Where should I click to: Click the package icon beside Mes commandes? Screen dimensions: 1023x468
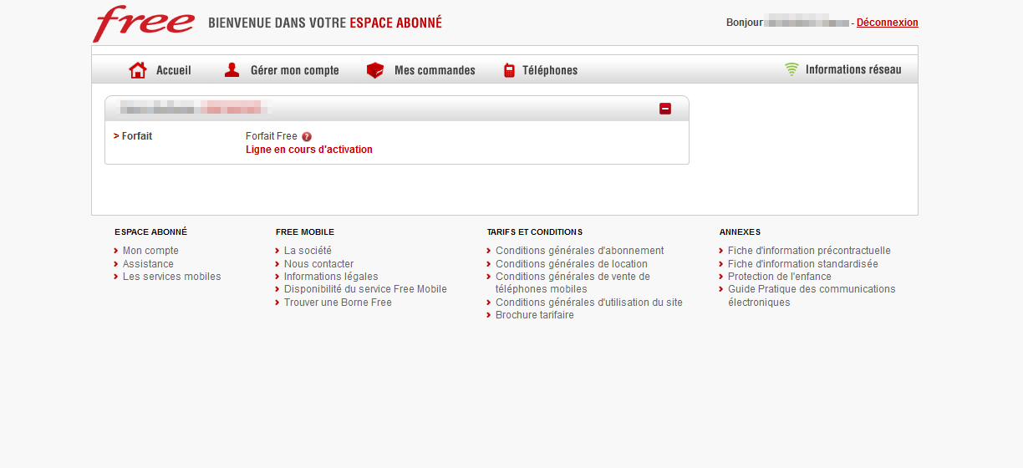coord(375,70)
